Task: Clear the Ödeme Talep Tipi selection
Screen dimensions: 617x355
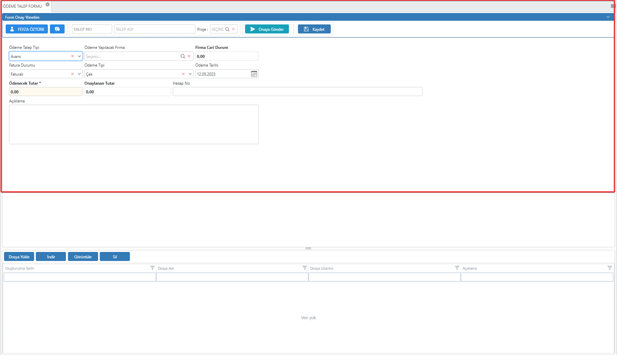Action: 72,56
